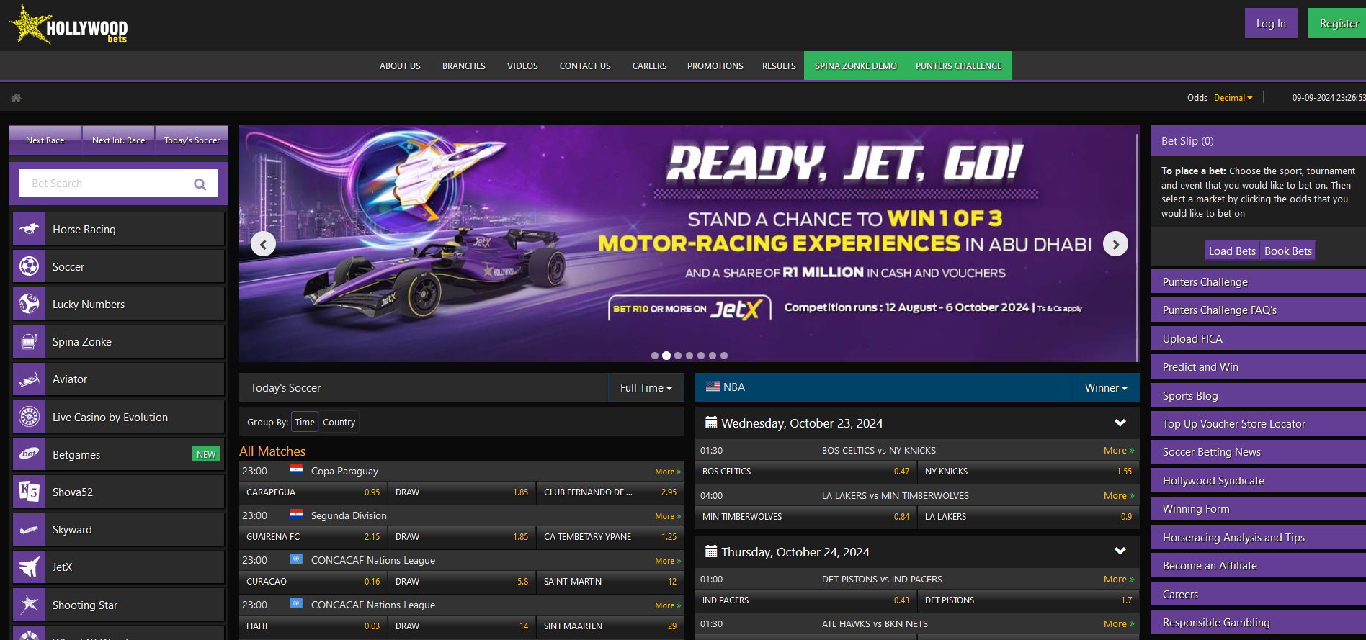The image size is (1366, 640).
Task: Open the Full Time market dropdown
Action: 646,388
